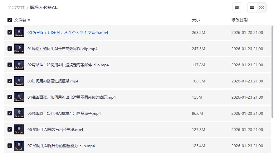The height and width of the screenshot is (154, 274).
Task: Click the 125.4M size value
Action: pyautogui.click(x=198, y=146)
